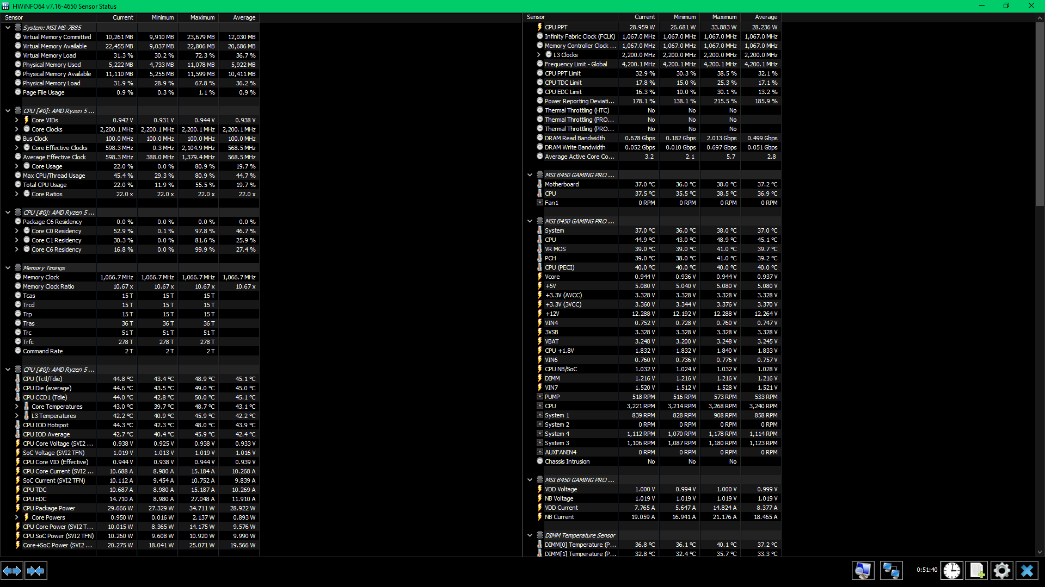
Task: Collapse the Memory Timings group
Action: [x=8, y=268]
